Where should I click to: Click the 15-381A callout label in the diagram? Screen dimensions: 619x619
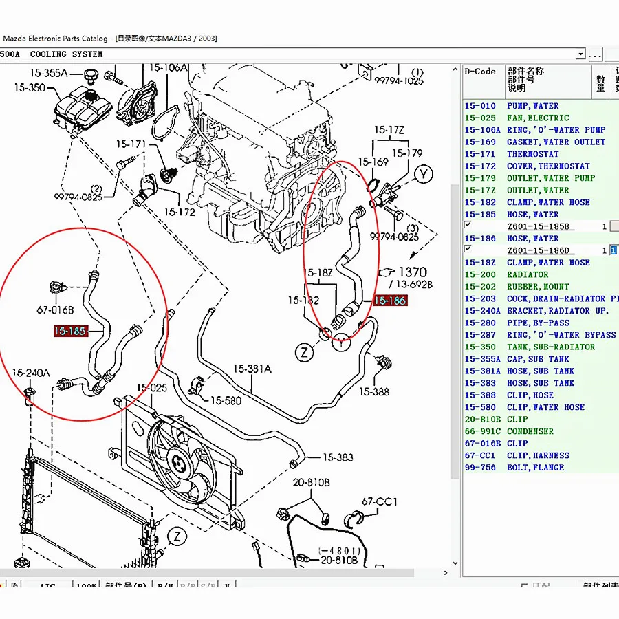252,369
